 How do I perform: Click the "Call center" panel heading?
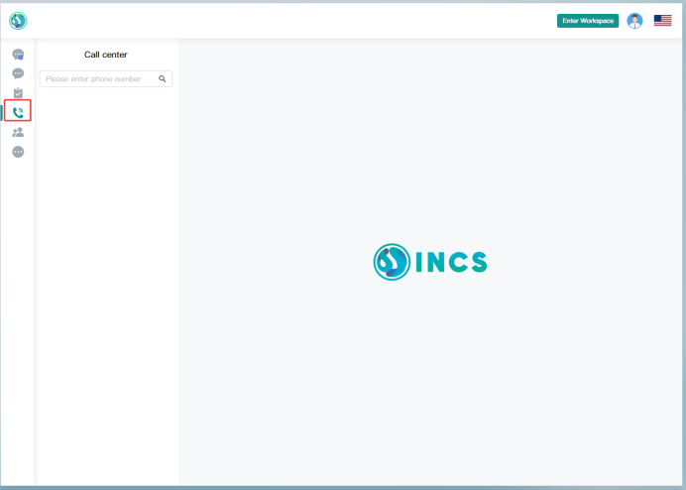(x=105, y=55)
